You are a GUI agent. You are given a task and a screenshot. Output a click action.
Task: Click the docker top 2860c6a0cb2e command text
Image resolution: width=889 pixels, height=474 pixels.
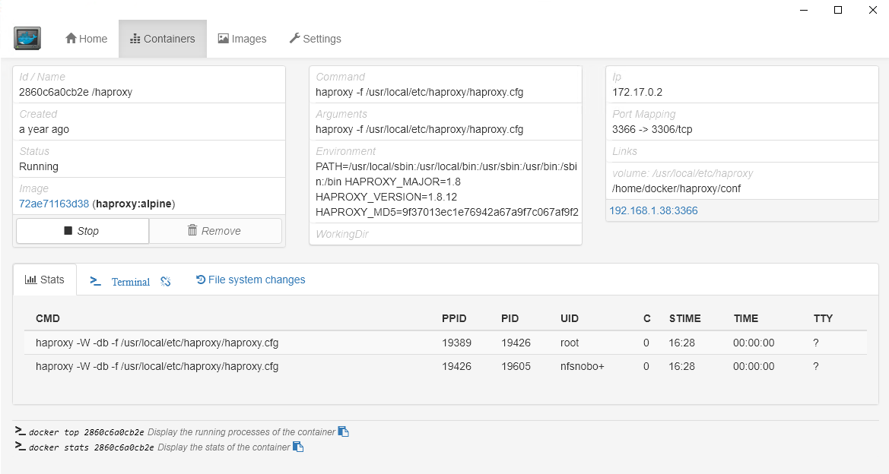[86, 432]
